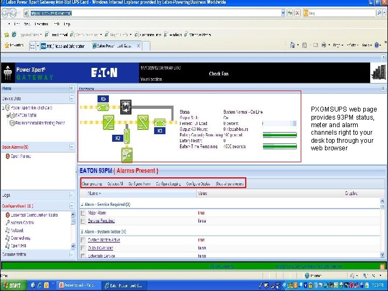Tick the Schedule Service checkbox
Screen dimensions: 388x291
click(x=83, y=255)
